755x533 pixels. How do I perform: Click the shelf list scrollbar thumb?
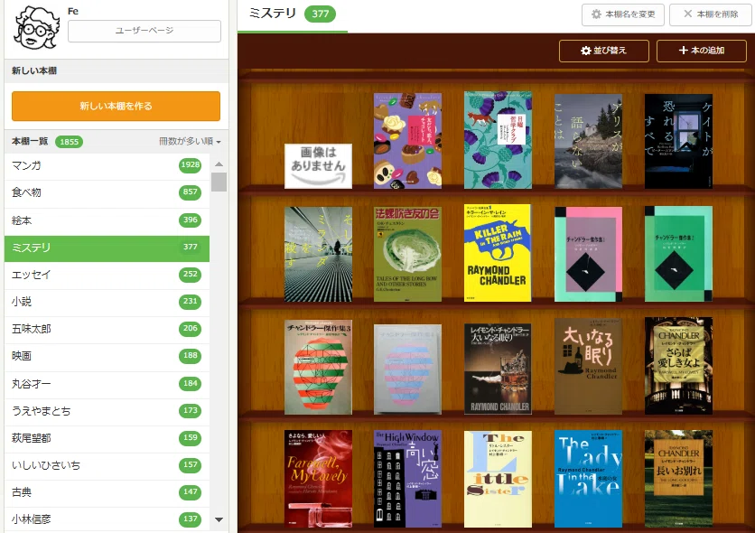219,182
